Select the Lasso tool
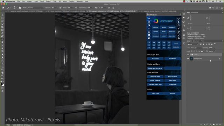Image resolution: width=224 pixels, height=126 pixels. point(2,21)
